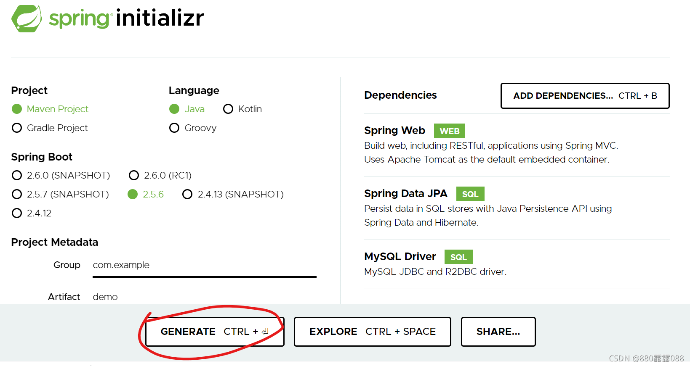Open the ADD DEPENDENCIES dialog
The width and height of the screenshot is (690, 366).
coord(584,96)
